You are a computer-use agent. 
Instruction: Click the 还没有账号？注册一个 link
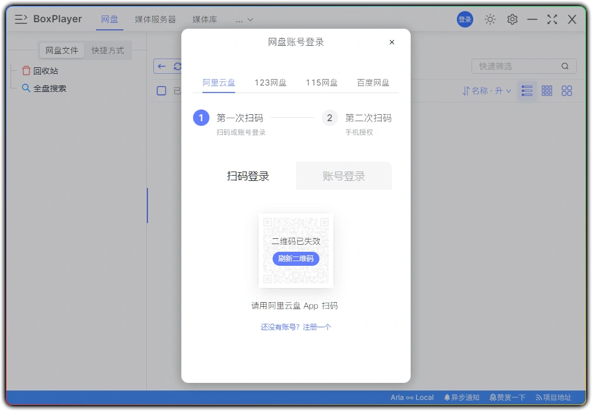(x=295, y=327)
